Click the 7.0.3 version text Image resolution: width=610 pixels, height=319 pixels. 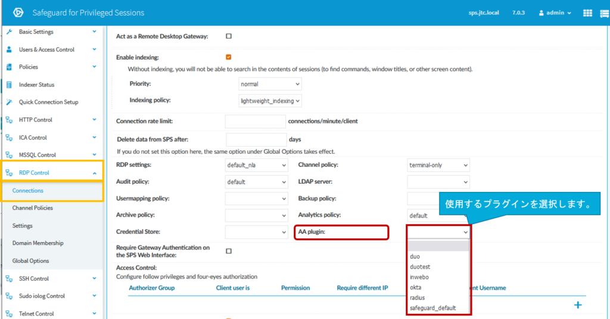(518, 13)
